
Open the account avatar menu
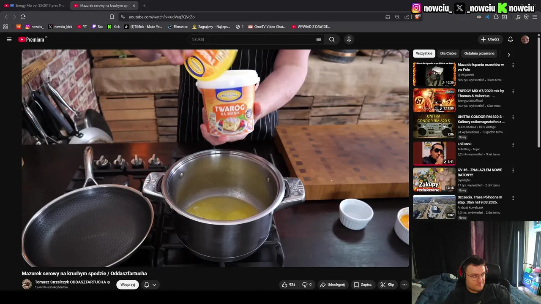pyautogui.click(x=525, y=39)
